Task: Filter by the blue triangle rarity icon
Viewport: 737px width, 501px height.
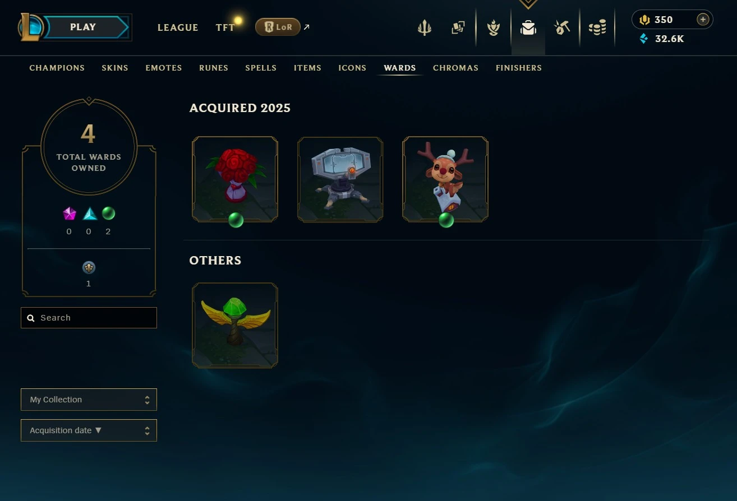Action: pyautogui.click(x=90, y=214)
